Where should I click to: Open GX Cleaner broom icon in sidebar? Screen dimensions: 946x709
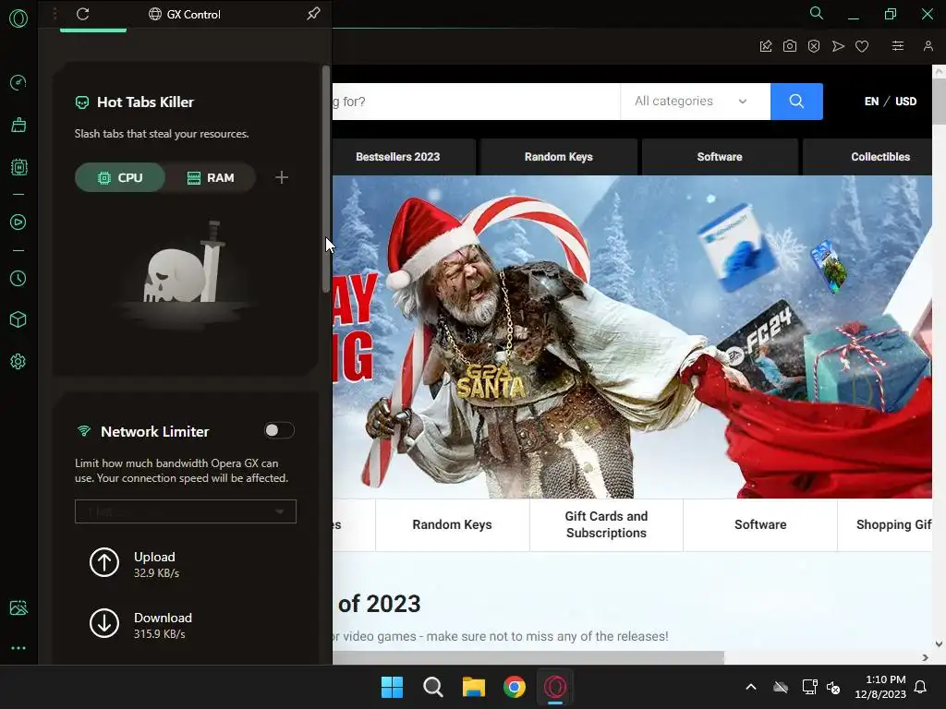(18, 125)
